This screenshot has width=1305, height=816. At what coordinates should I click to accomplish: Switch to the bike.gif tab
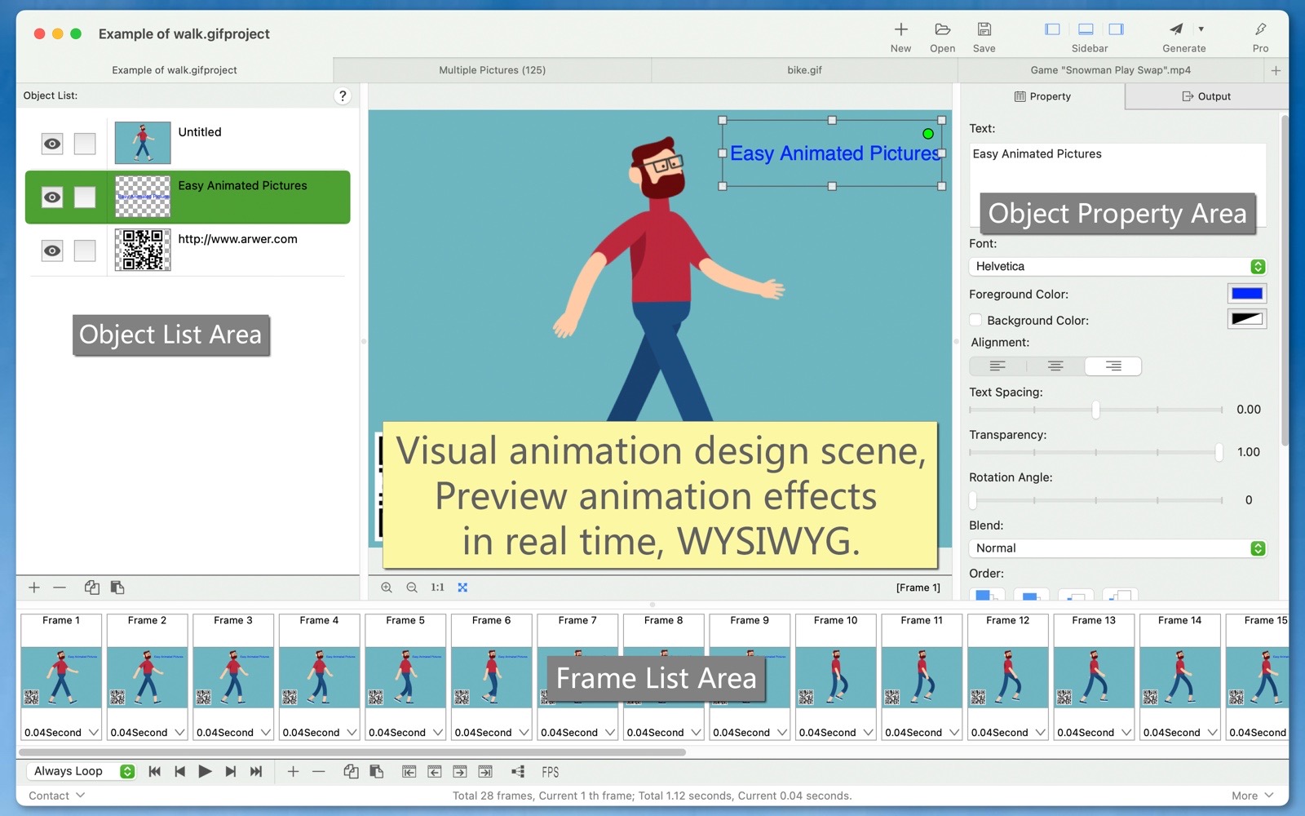click(x=804, y=70)
